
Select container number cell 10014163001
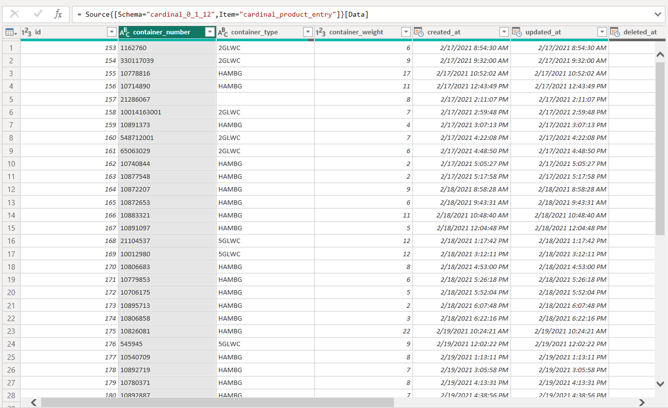(x=167, y=112)
